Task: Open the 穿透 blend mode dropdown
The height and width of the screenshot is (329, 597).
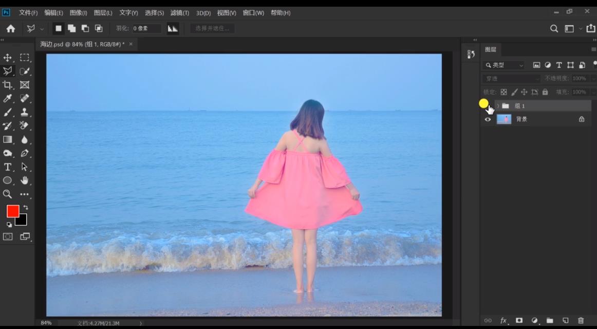Action: [x=511, y=79]
